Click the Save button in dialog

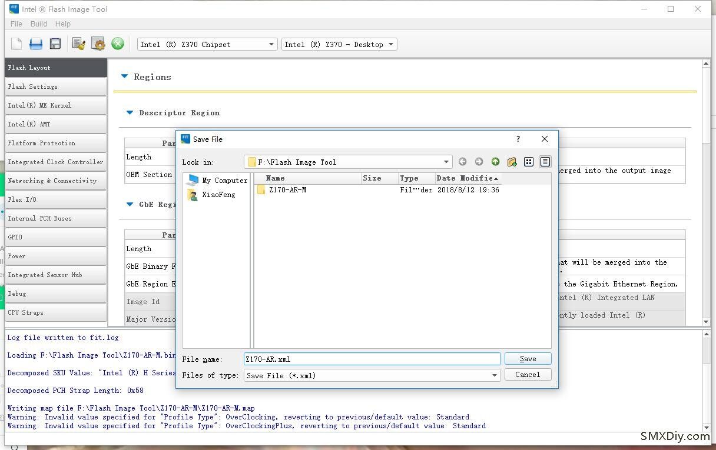tap(528, 359)
